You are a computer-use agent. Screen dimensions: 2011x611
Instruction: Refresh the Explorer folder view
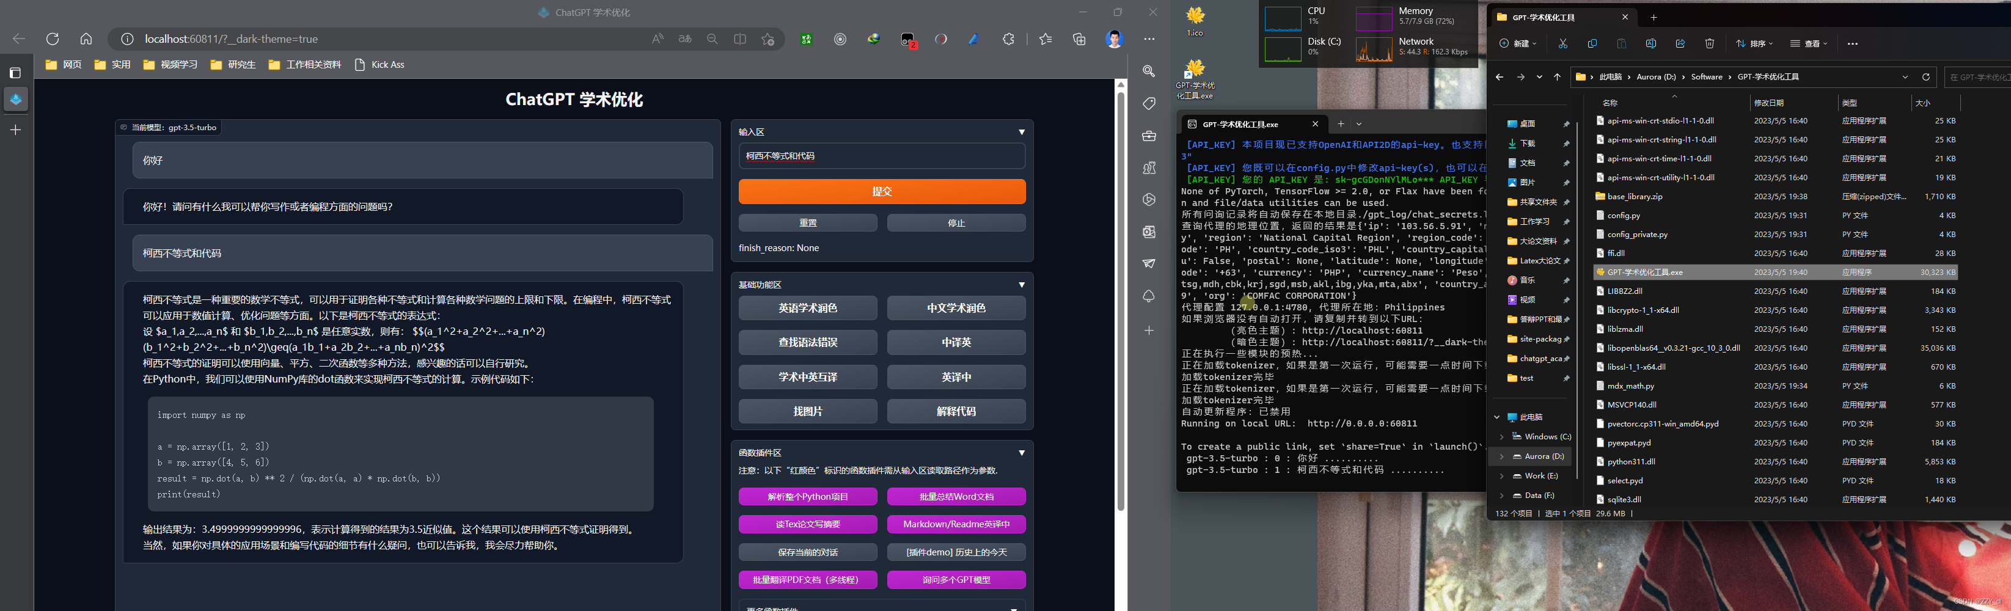tap(1926, 76)
